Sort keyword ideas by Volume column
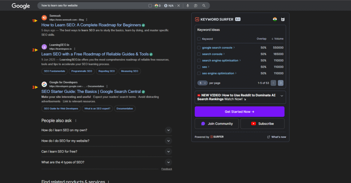 278,39
